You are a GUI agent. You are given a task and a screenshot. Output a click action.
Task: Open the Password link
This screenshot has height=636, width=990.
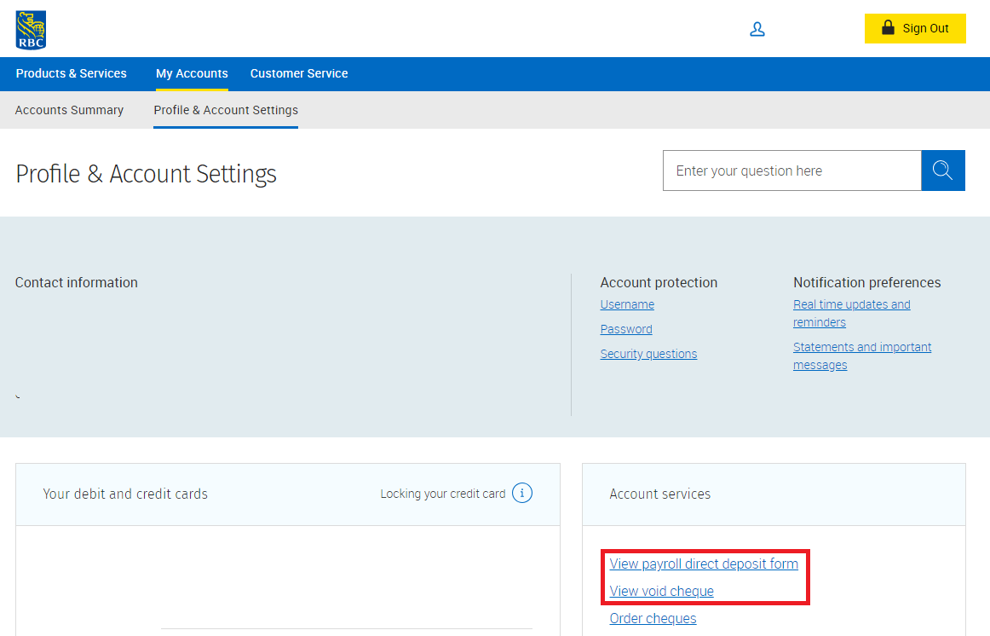tap(626, 329)
